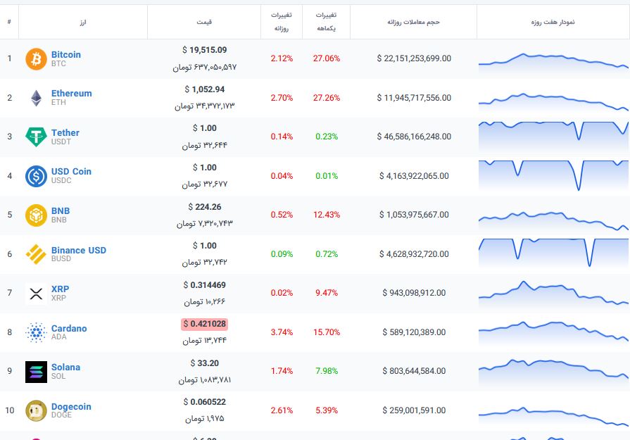The width and height of the screenshot is (630, 440).
Task: Click Dogecoin daily change 2.61%
Action: [x=282, y=410]
